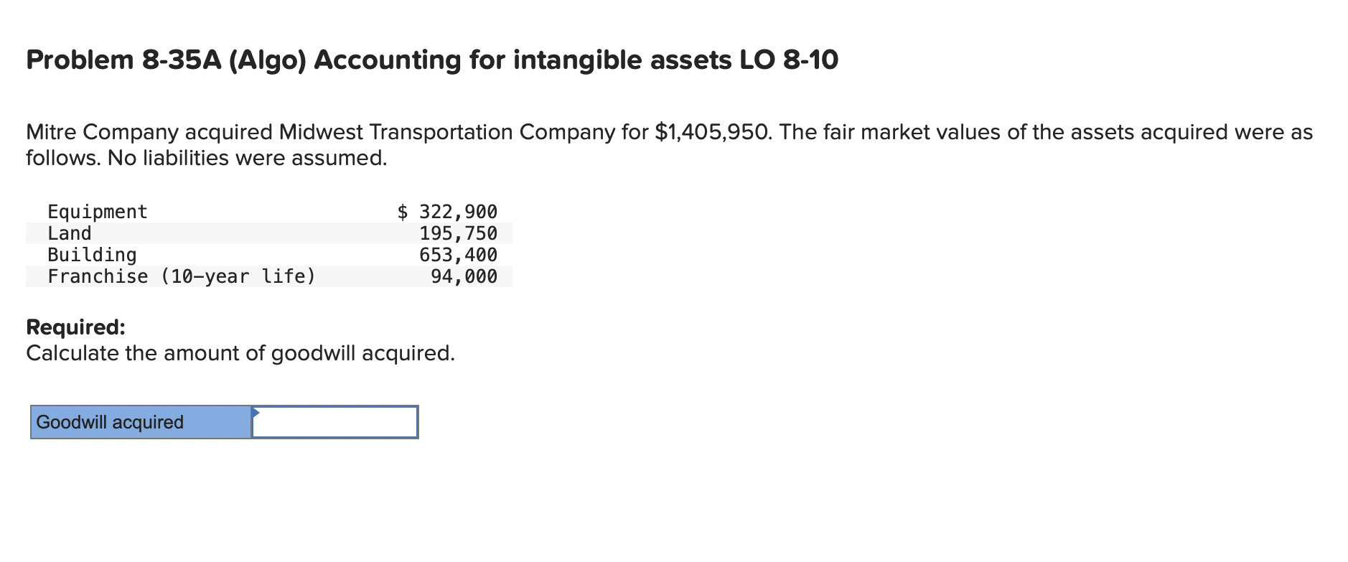
Task: Click the $ 322,900 Equipment amount
Action: (x=446, y=211)
